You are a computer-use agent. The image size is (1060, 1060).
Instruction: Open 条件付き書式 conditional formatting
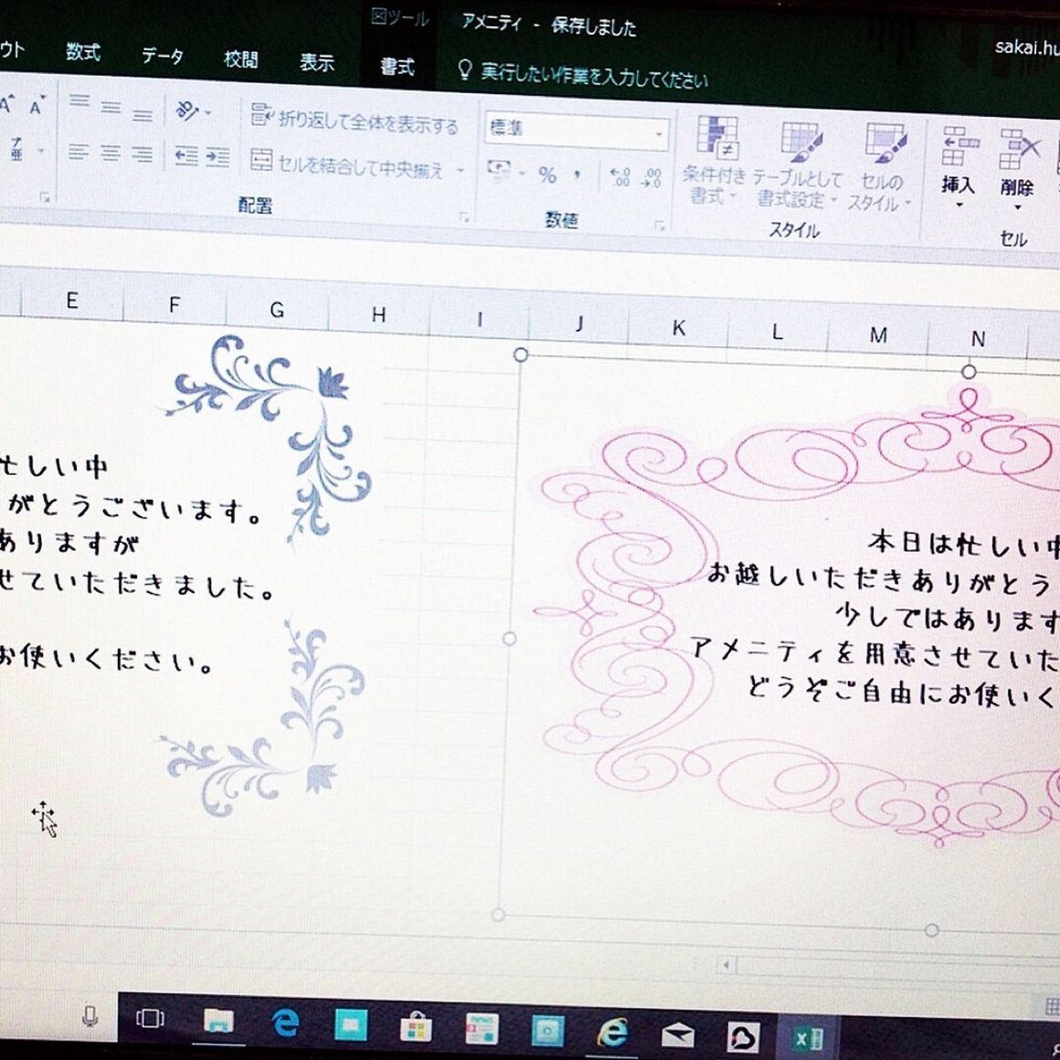pyautogui.click(x=715, y=161)
